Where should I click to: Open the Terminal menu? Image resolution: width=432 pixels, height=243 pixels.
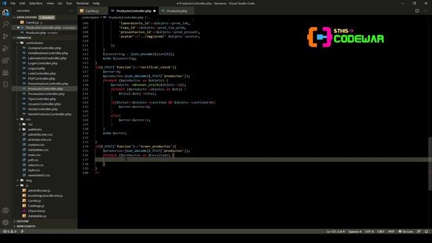[x=82, y=3]
